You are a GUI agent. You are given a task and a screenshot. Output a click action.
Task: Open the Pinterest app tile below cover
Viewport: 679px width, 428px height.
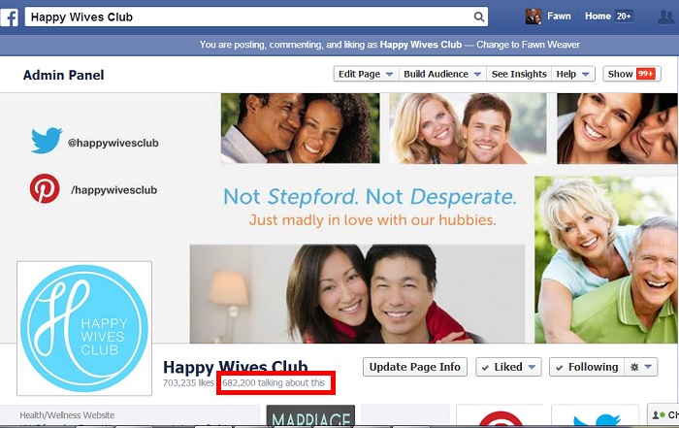click(x=501, y=416)
